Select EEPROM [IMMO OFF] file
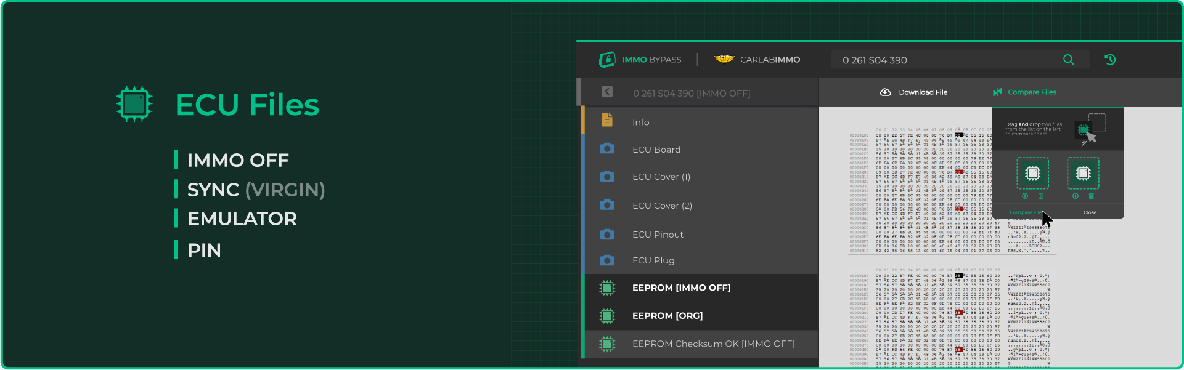Screen dimensions: 1184x370 tap(681, 288)
